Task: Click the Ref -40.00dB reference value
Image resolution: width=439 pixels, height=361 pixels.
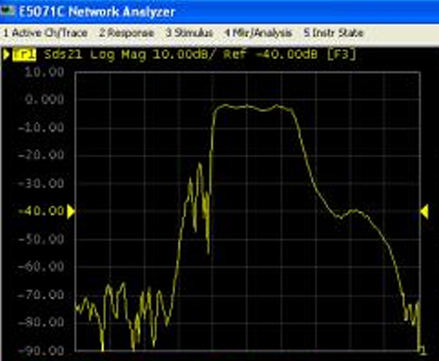Action: click(x=270, y=55)
